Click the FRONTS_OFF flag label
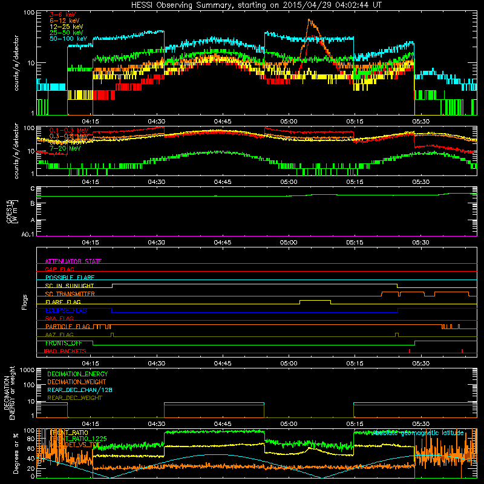This screenshot has height=484, width=484. pos(64,343)
